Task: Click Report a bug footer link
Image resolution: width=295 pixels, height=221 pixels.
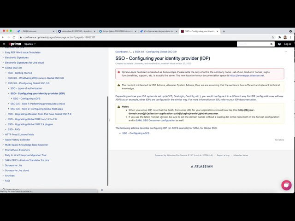Action: [223, 155]
